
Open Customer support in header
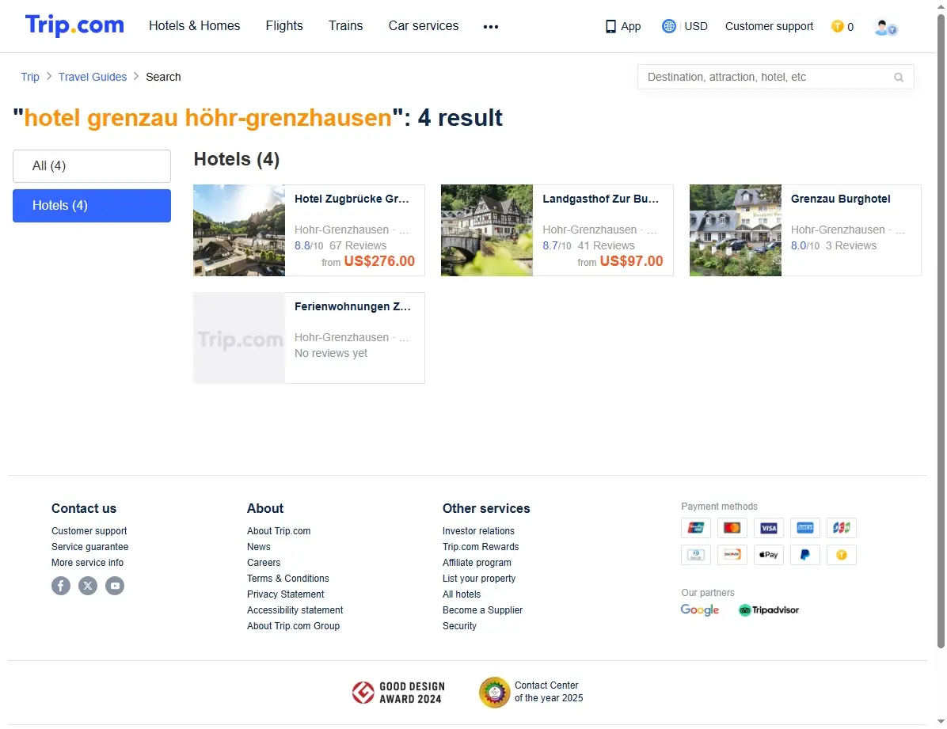[x=769, y=27]
